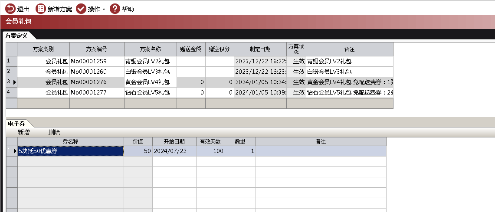This screenshot has height=212, width=495.
Task: Select row header number 1 in 方案 table
Action: coord(12,61)
